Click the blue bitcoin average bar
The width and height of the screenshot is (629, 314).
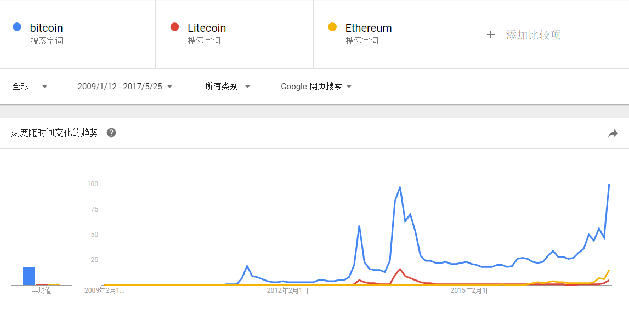[x=29, y=276]
